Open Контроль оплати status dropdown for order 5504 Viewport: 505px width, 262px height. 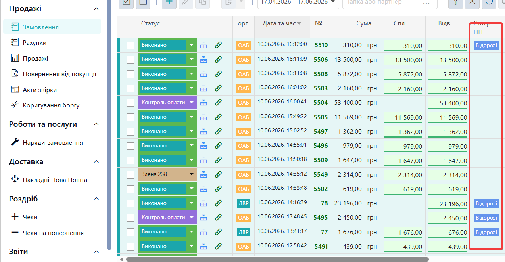point(192,103)
